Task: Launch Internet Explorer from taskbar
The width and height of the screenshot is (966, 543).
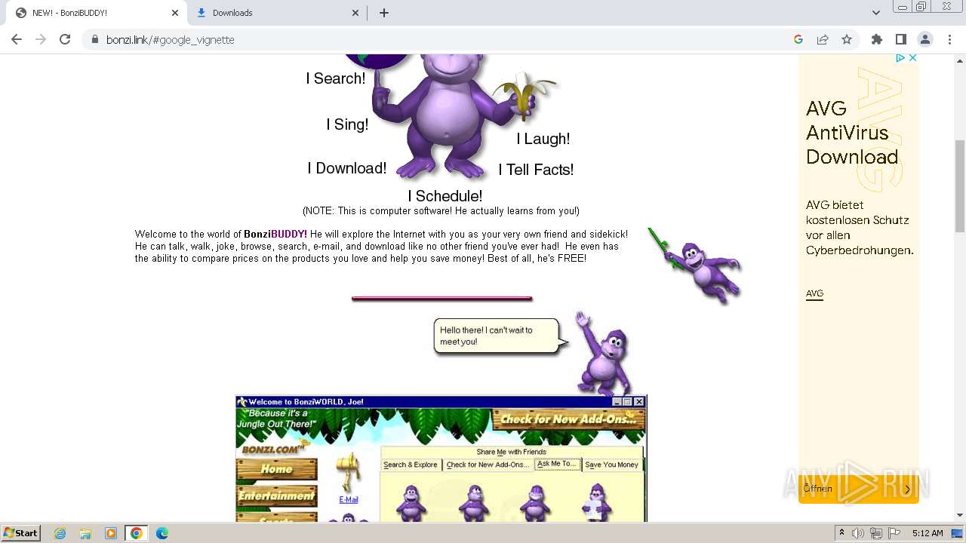Action: tap(60, 533)
